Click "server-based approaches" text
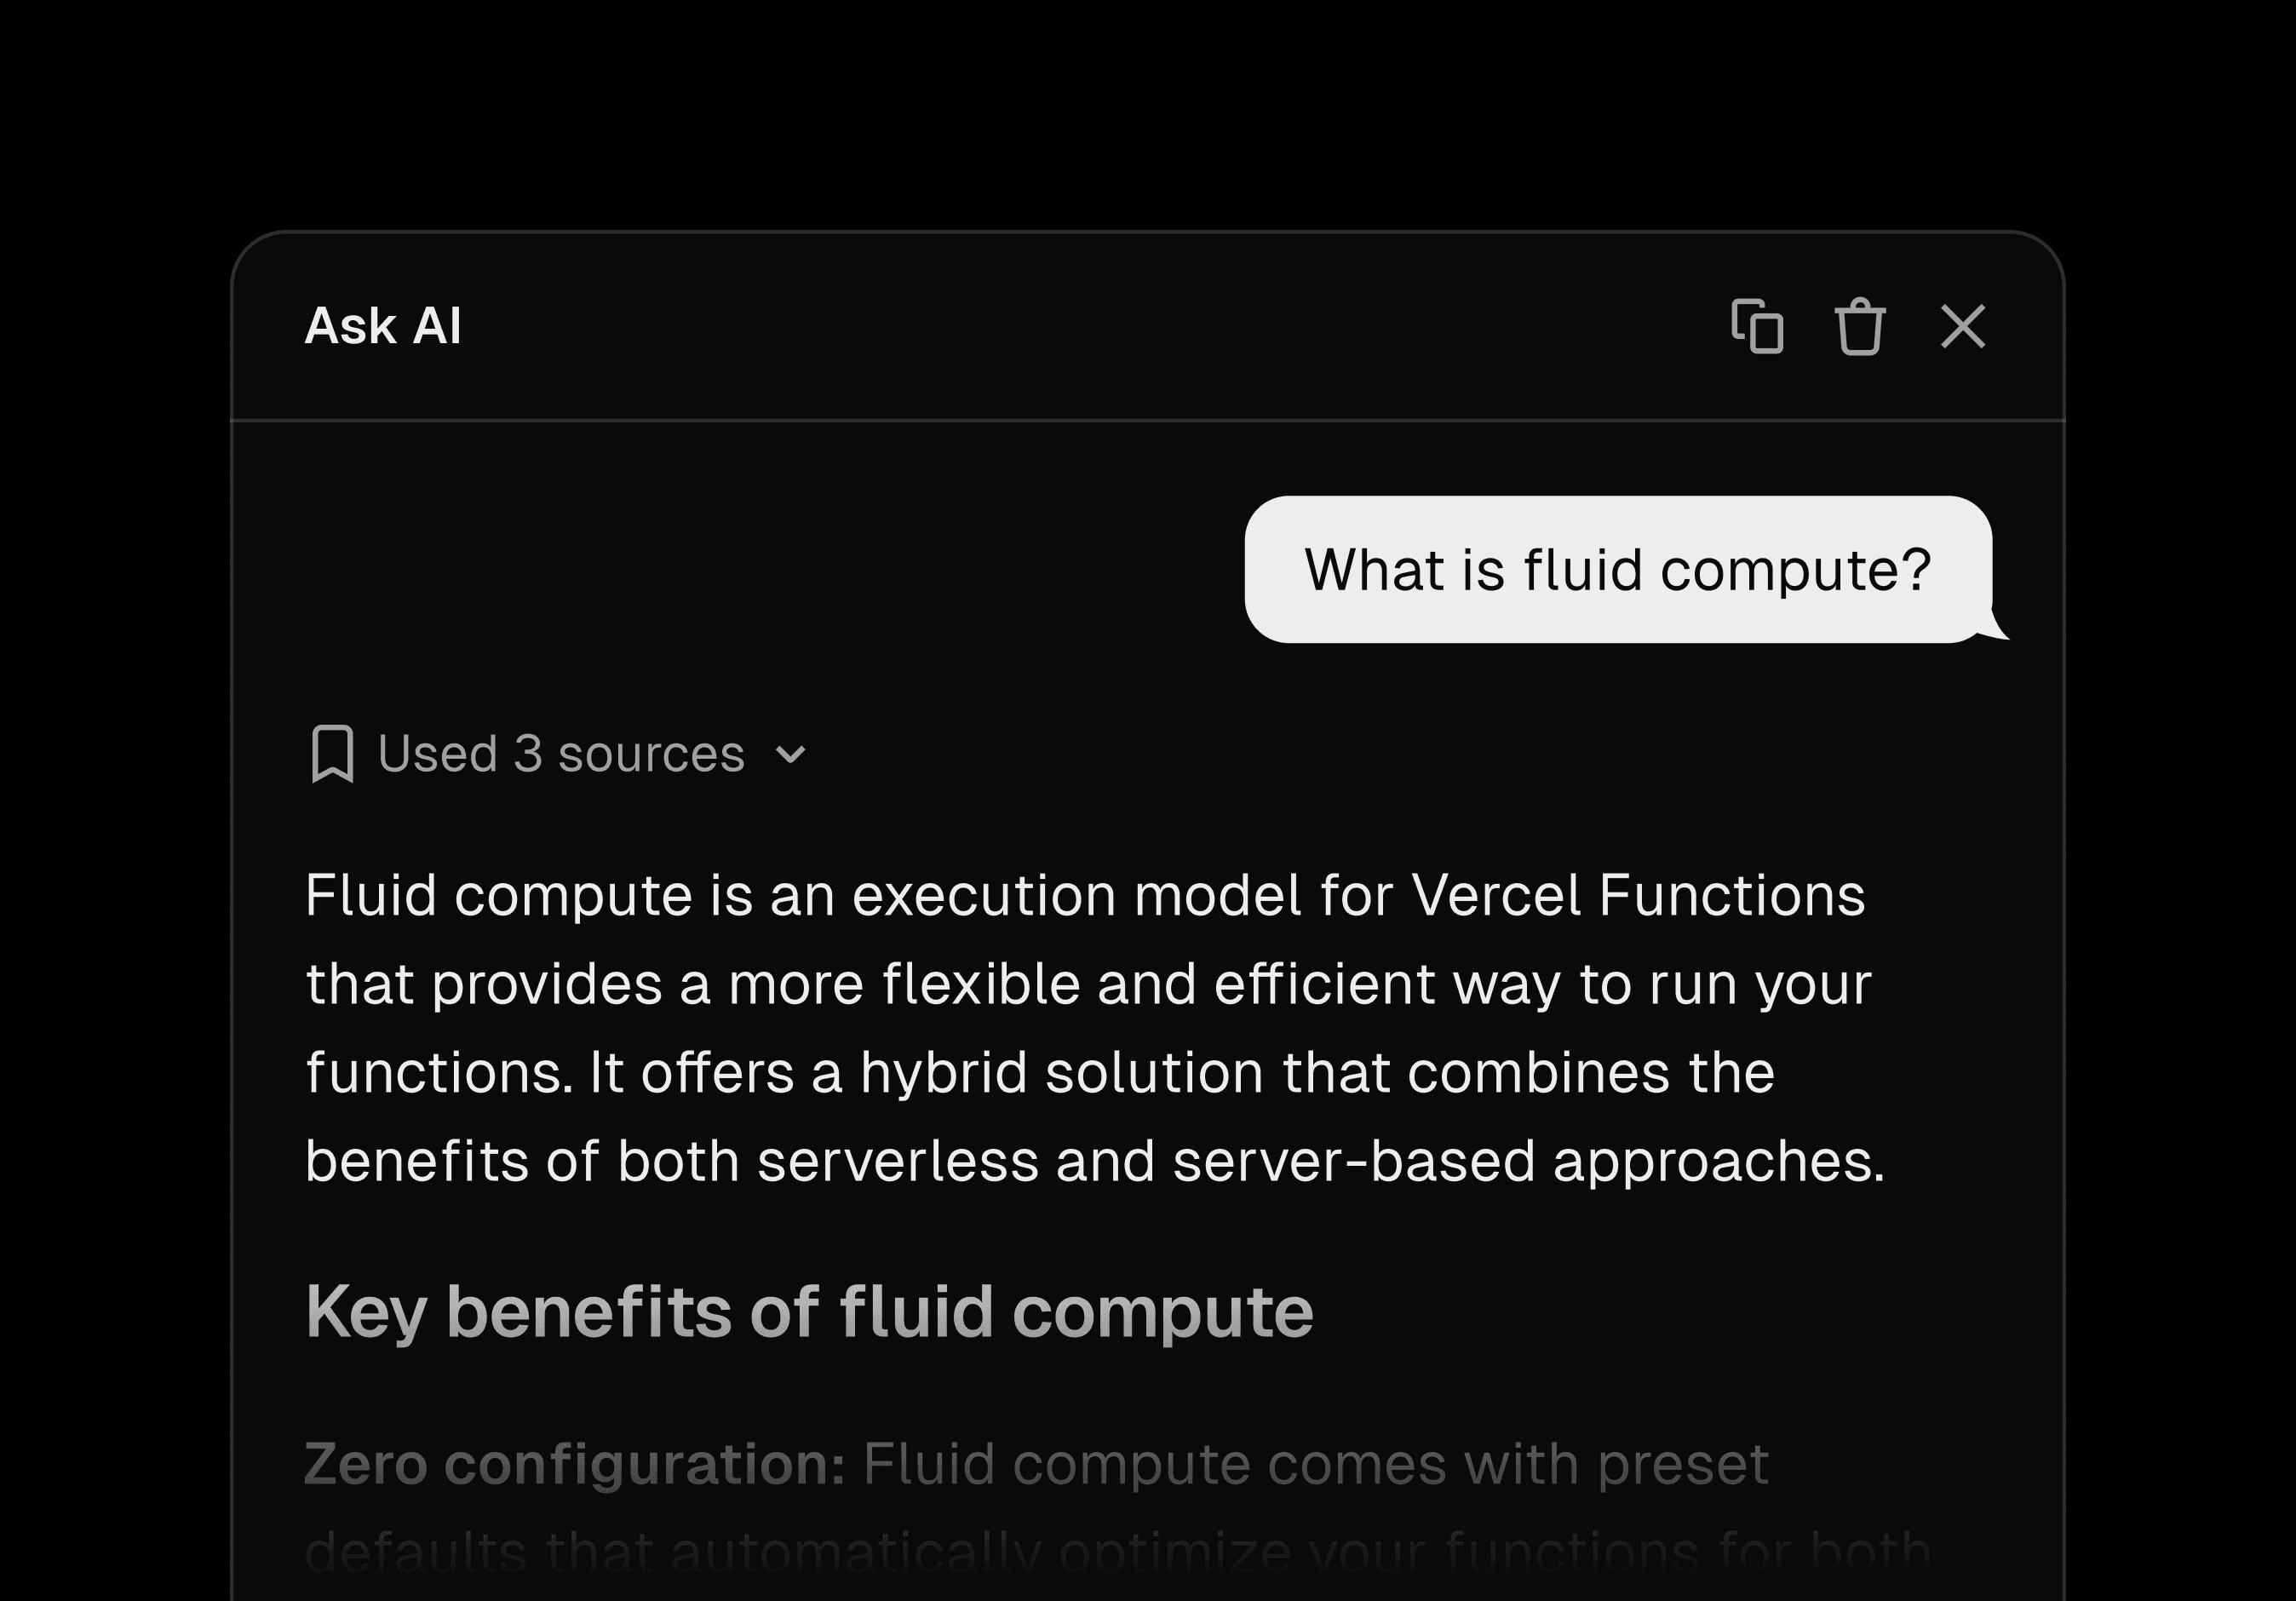 click(1527, 1162)
